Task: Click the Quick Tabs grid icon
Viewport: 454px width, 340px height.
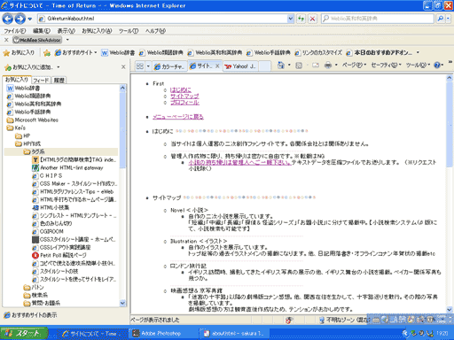Action: [140, 66]
